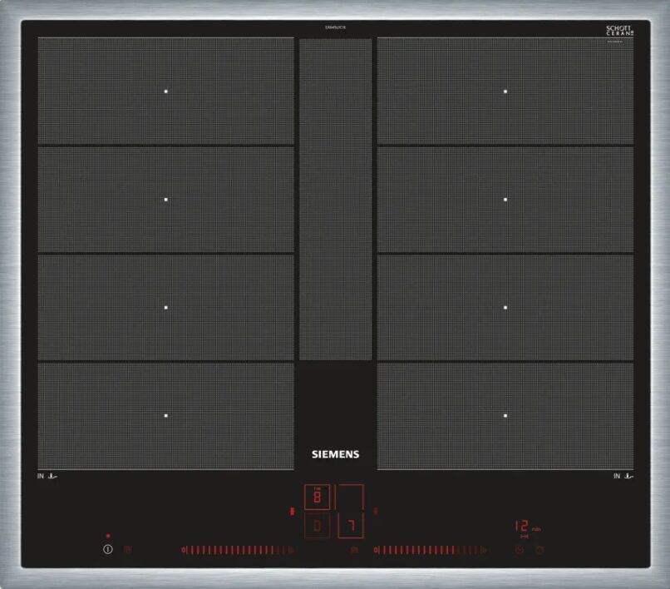Set a level on the right power slider
The width and height of the screenshot is (670, 589).
pos(431,550)
